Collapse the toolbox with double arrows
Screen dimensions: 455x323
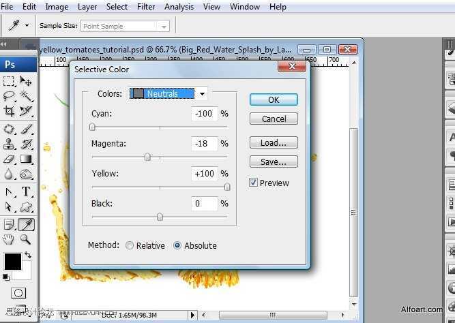tap(3, 44)
